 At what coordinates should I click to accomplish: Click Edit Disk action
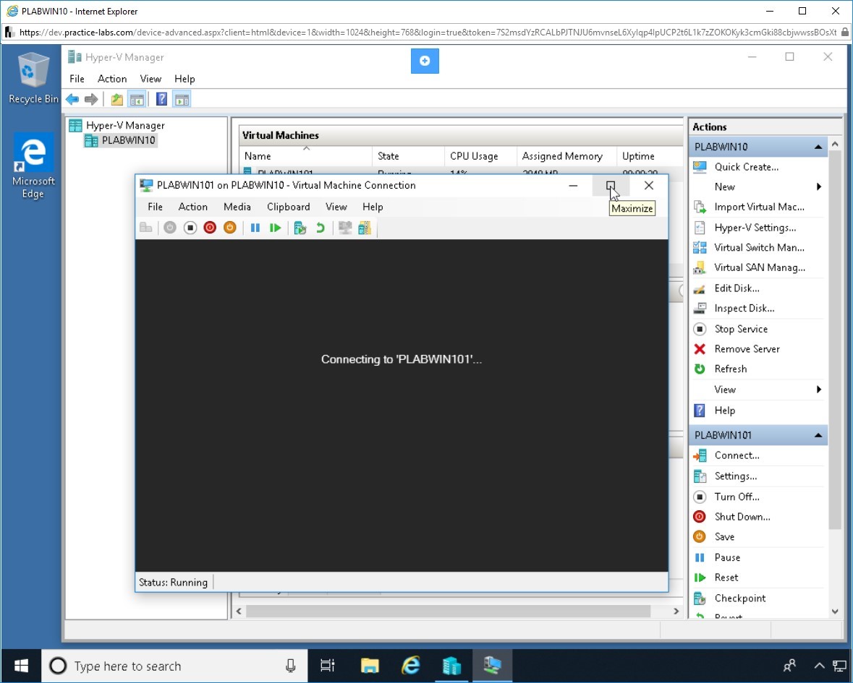pyautogui.click(x=737, y=288)
